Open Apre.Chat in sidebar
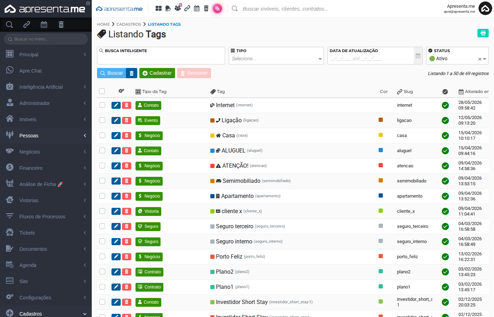 (x=46, y=71)
